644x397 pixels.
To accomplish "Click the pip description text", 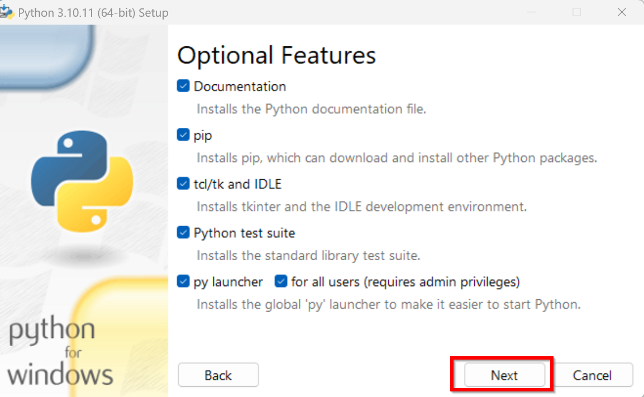I will 397,157.
